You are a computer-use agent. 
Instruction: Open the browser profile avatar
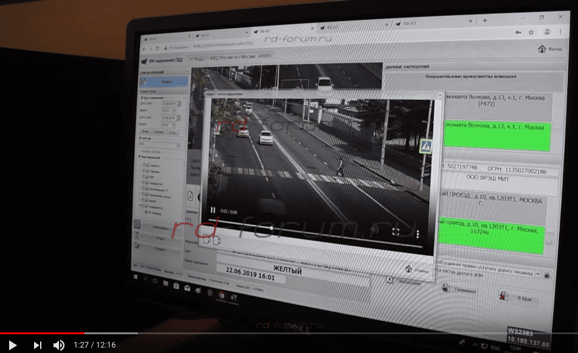pos(547,32)
